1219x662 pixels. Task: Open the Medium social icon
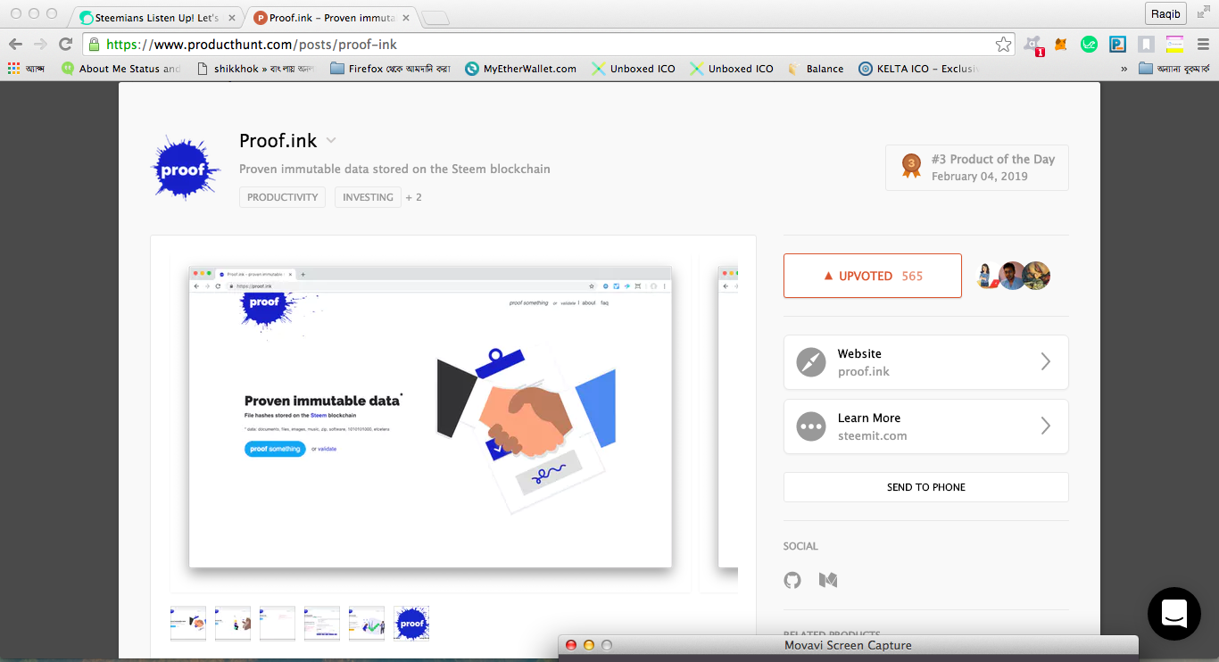pos(827,580)
